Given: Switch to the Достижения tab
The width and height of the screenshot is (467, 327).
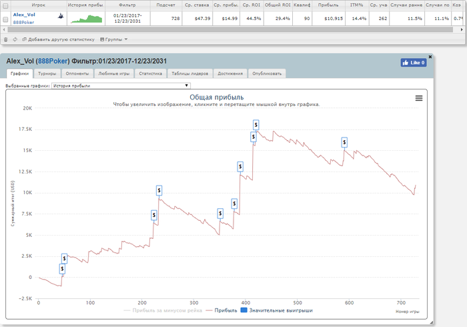Looking at the screenshot, I should [230, 73].
